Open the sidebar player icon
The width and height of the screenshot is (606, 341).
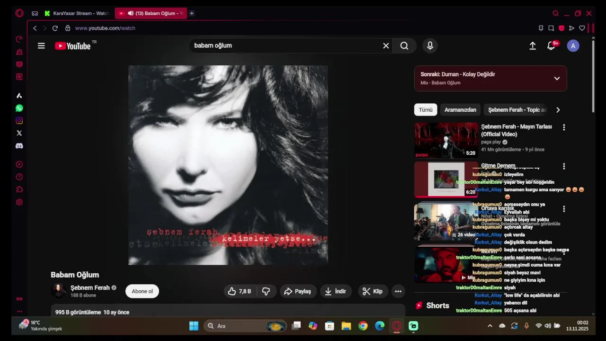19,164
